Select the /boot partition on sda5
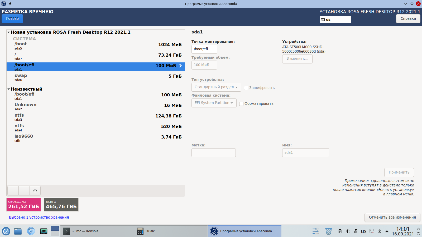The image size is (422, 237). tap(96, 46)
